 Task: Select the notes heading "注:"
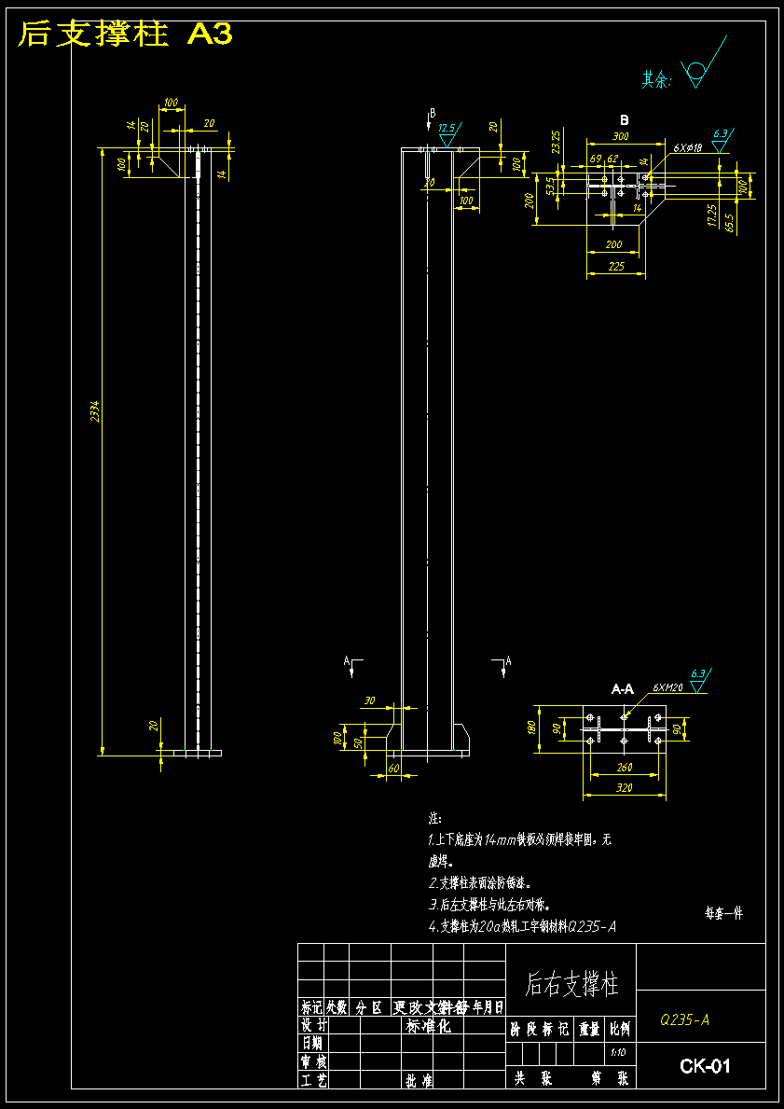point(435,819)
